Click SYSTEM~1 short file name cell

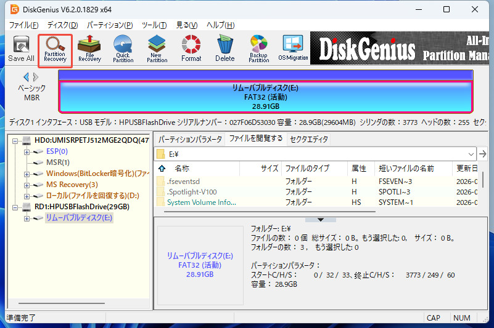396,202
